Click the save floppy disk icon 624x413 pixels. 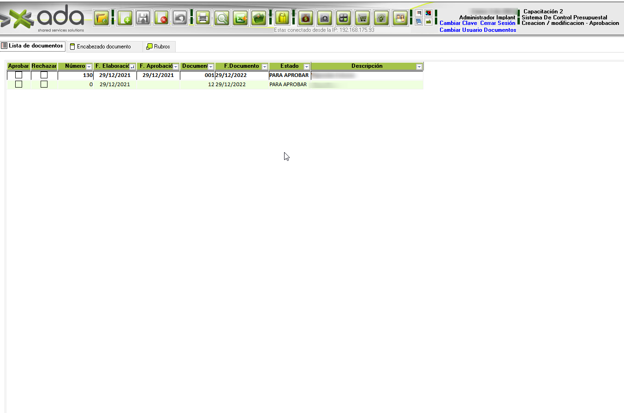(143, 18)
